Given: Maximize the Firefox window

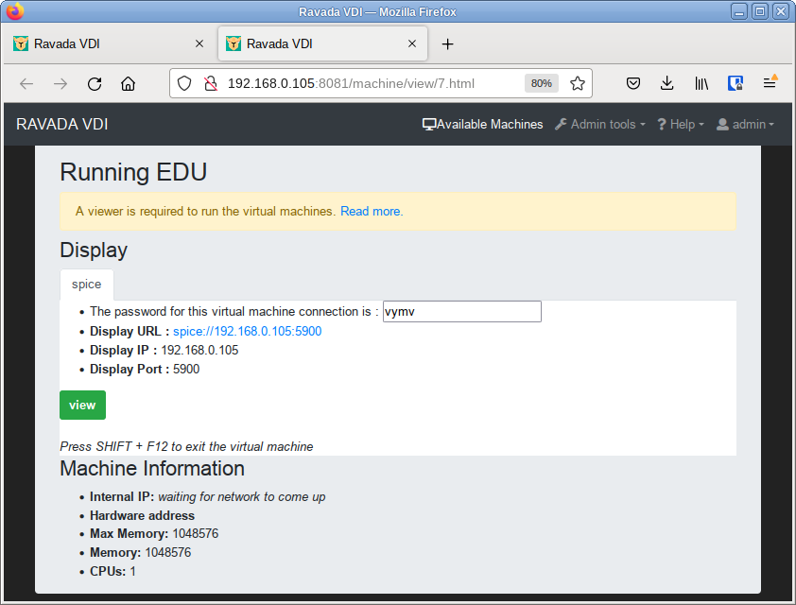Looking at the screenshot, I should tap(760, 11).
